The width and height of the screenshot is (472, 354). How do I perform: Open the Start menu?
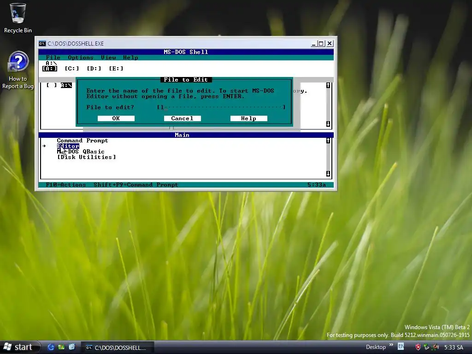tap(20, 347)
